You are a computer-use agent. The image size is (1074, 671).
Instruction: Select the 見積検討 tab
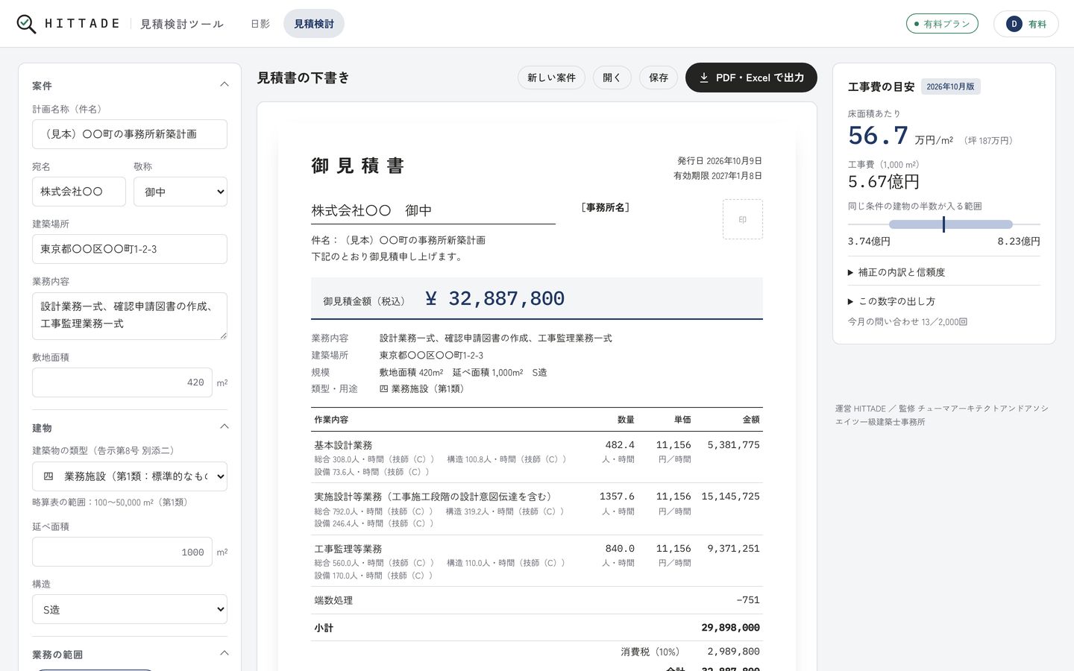tap(314, 24)
